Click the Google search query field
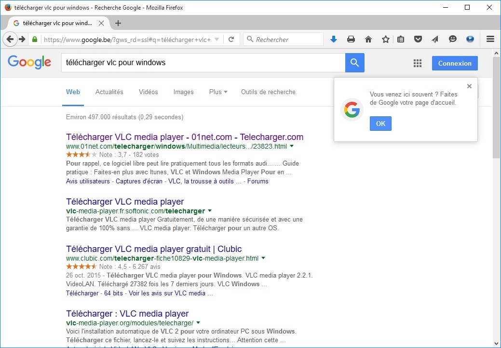 (x=203, y=63)
